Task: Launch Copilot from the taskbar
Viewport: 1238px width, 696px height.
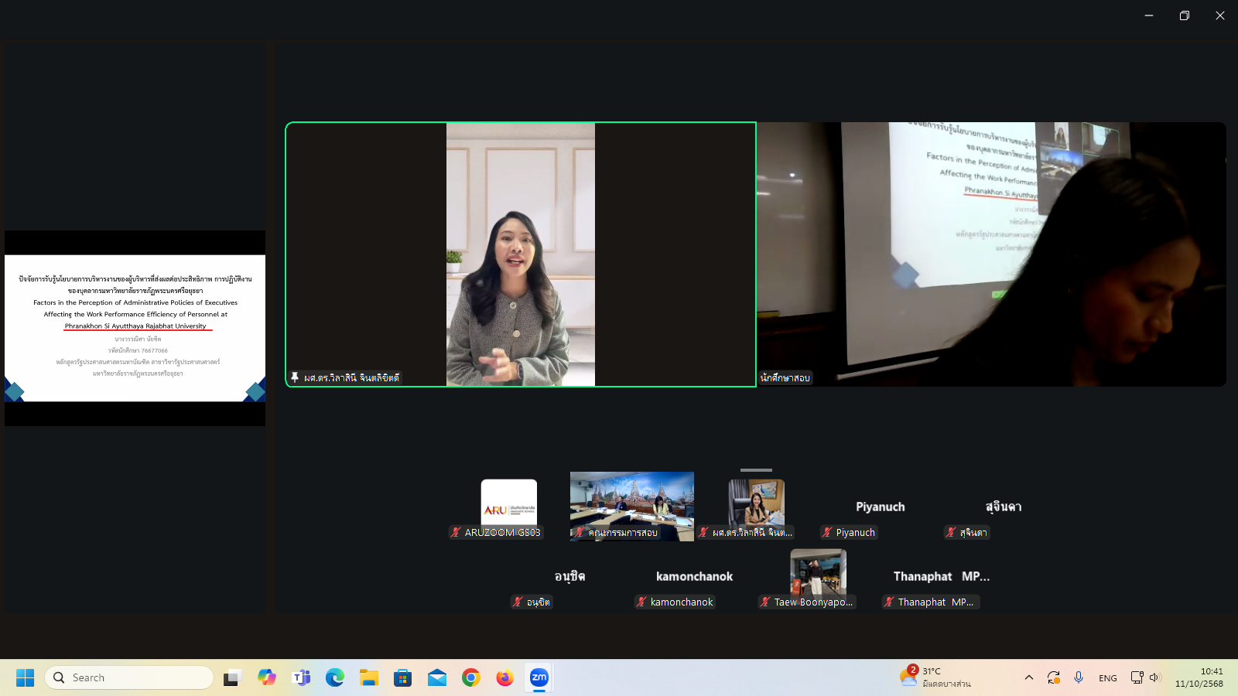Action: coord(267,677)
